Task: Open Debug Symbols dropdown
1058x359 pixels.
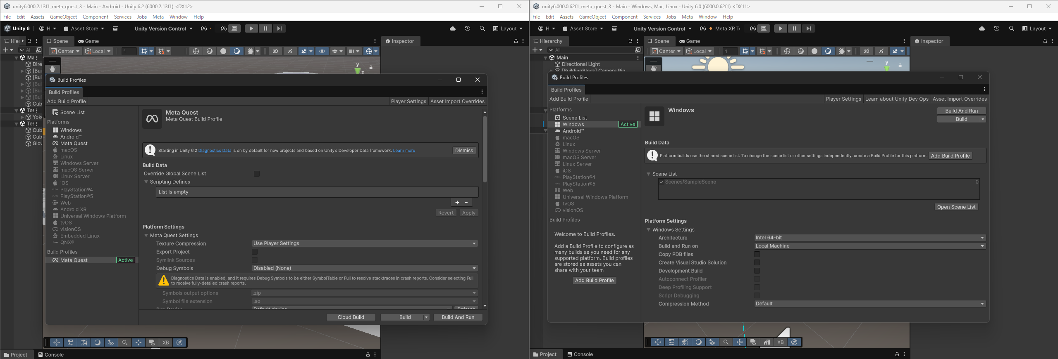Action: [365, 268]
